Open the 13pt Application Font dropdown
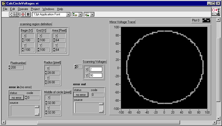 68,14
